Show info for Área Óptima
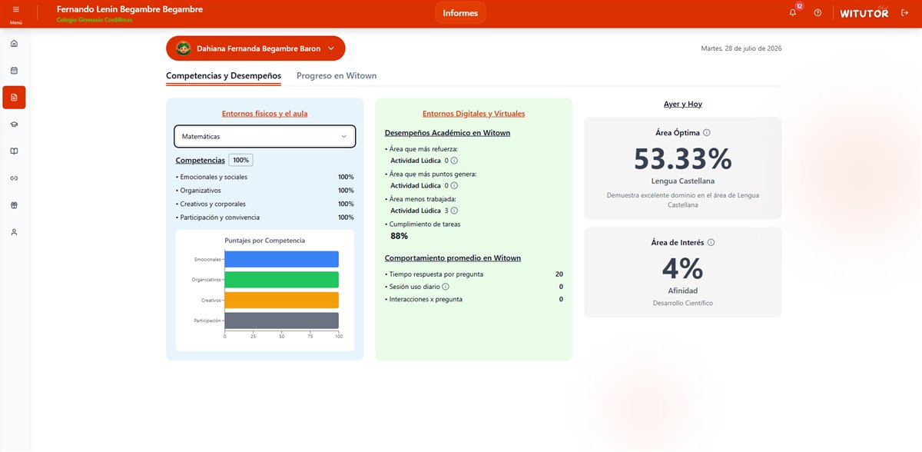The width and height of the screenshot is (922, 452). pos(707,132)
